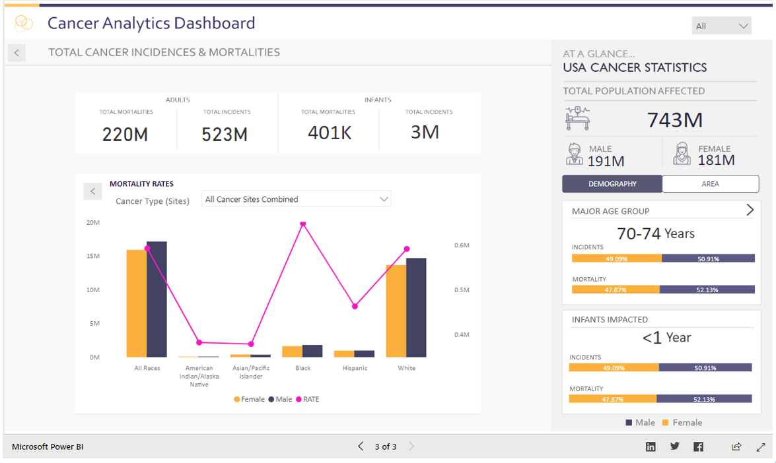Go to the previous page using the pagination arrow

361,447
